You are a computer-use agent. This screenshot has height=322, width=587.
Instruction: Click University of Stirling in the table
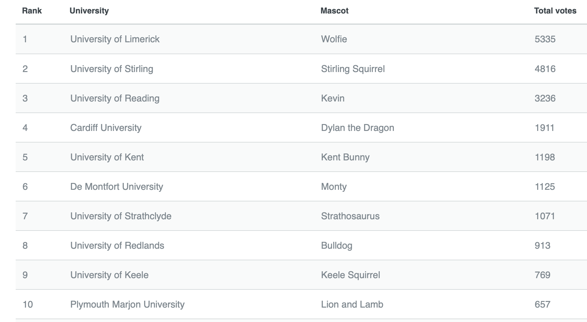click(112, 69)
